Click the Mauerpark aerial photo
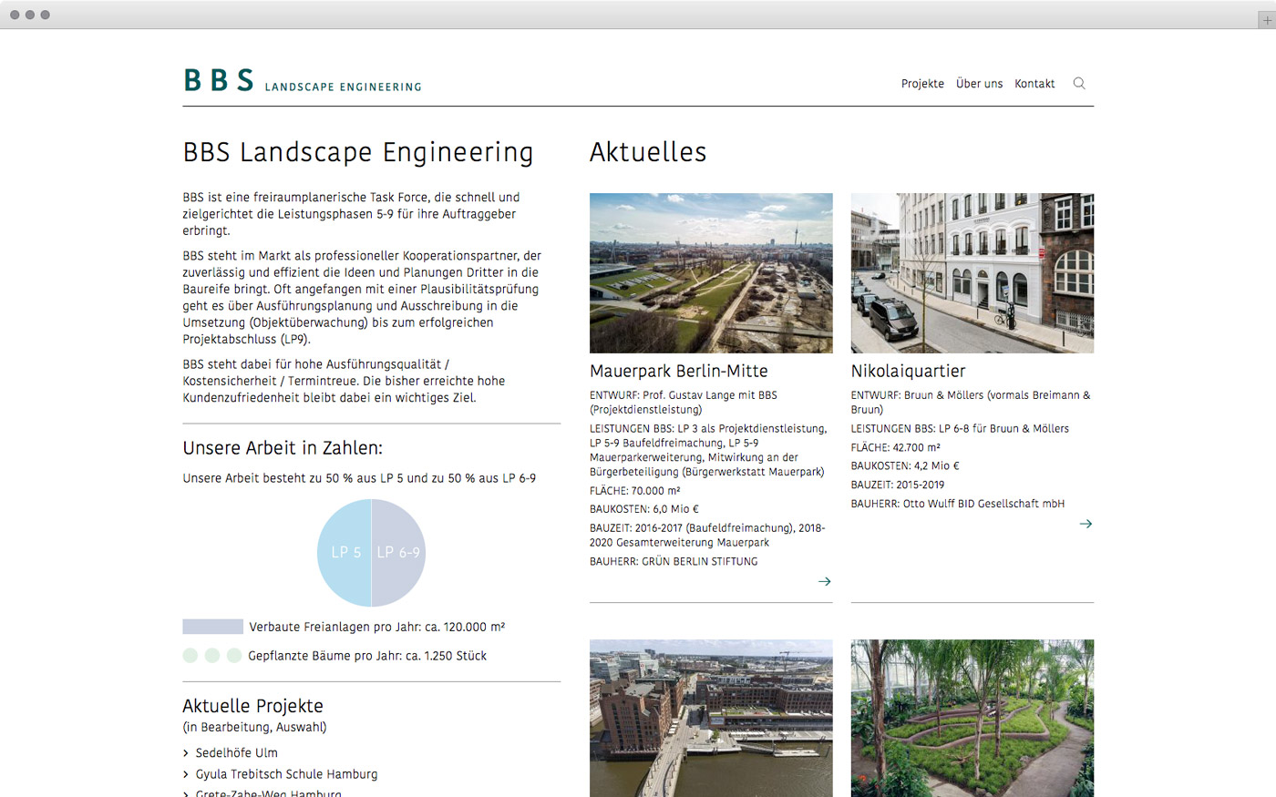The width and height of the screenshot is (1276, 797). pyautogui.click(x=711, y=273)
